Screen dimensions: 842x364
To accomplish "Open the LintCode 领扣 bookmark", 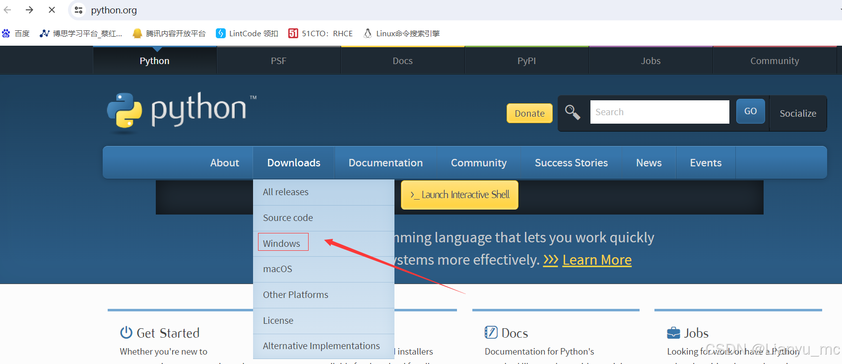I will 247,33.
